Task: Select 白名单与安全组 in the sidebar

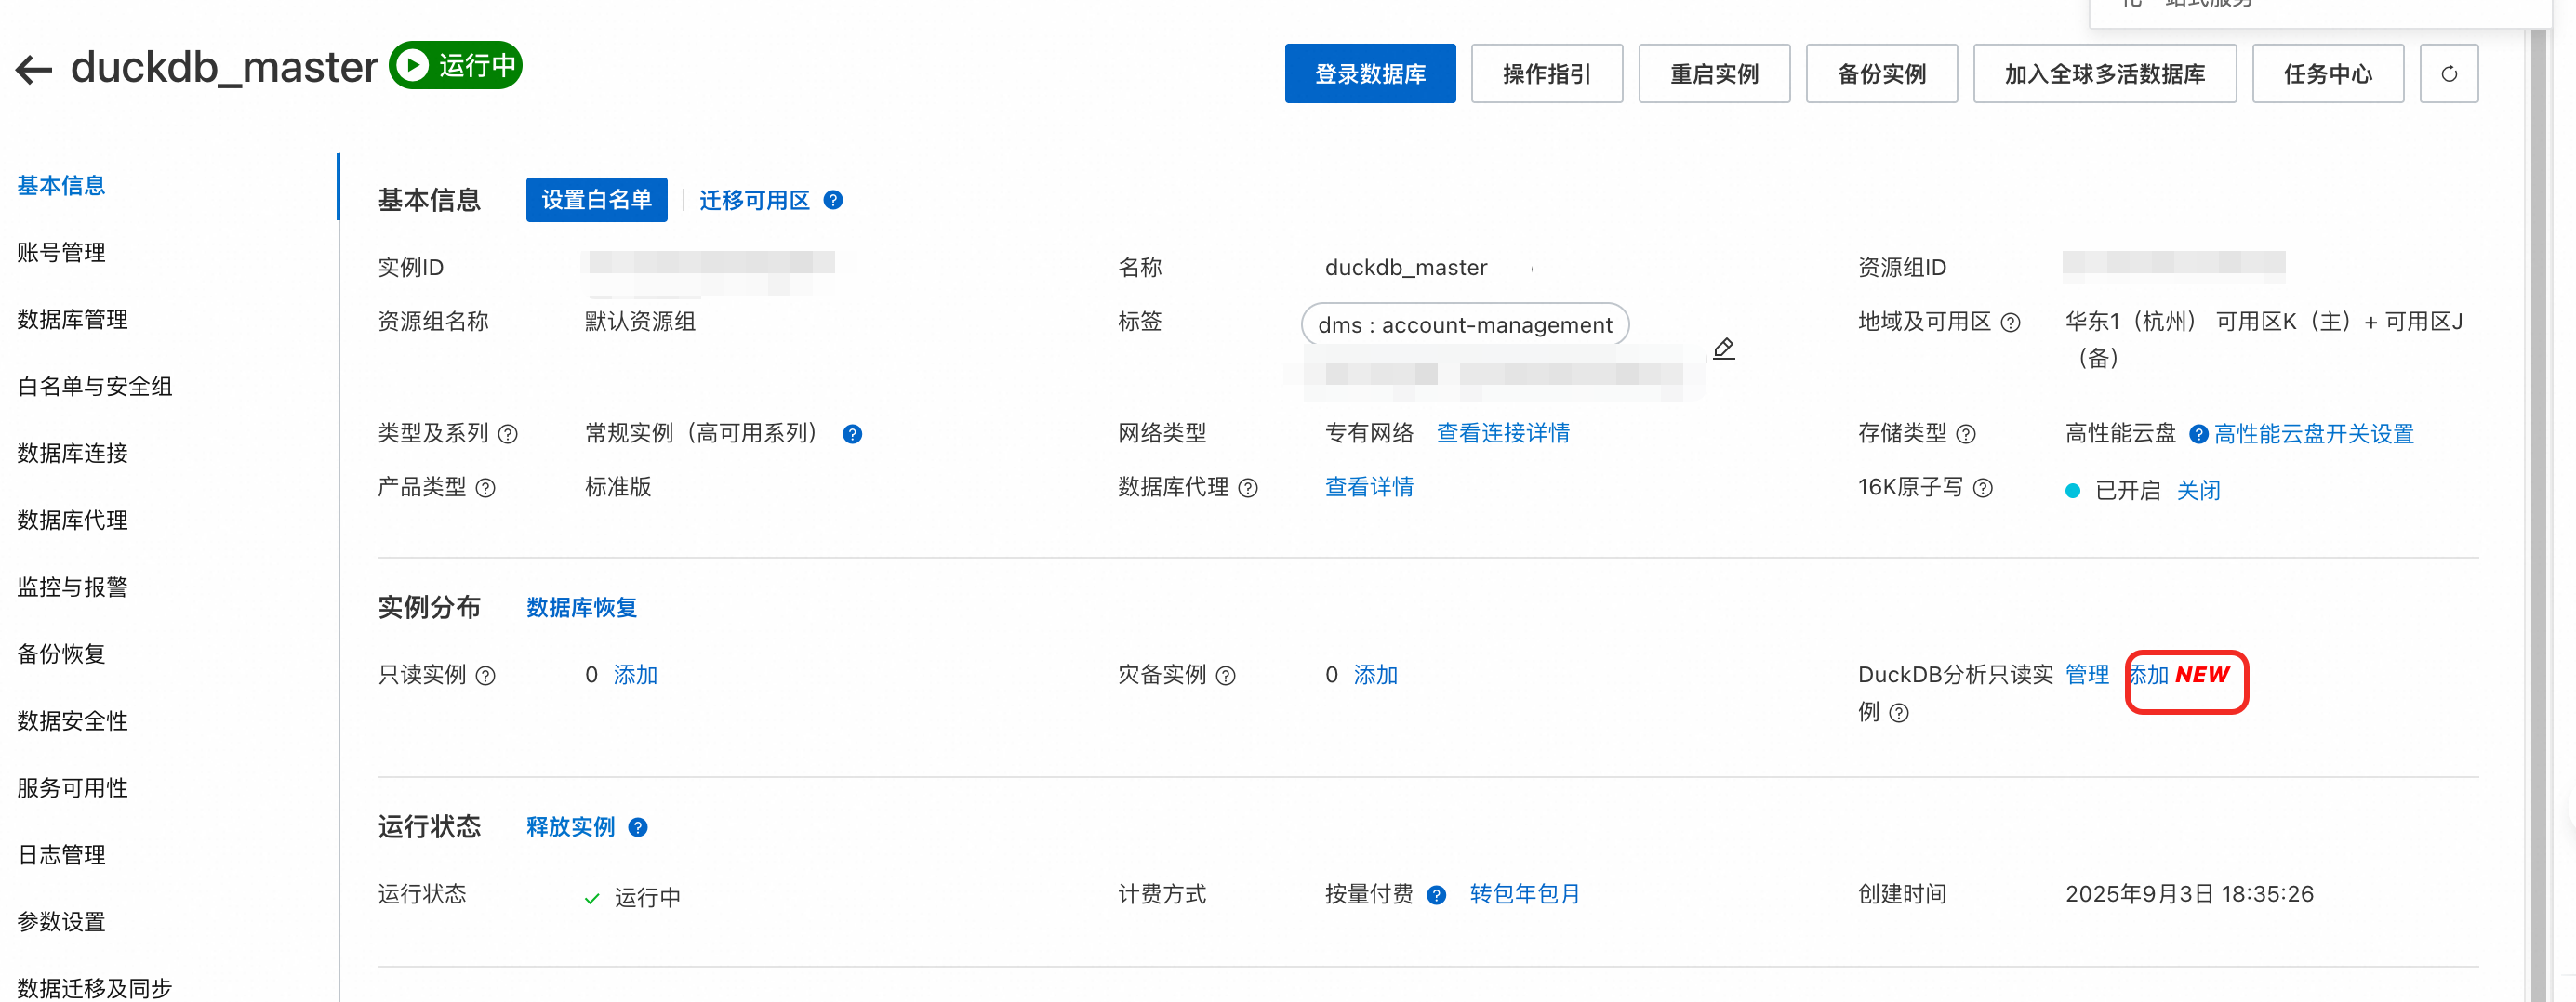Action: click(x=95, y=386)
